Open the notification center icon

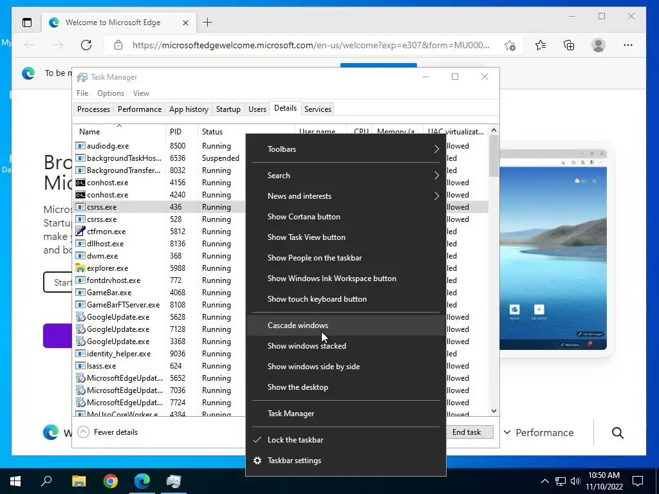(x=638, y=481)
